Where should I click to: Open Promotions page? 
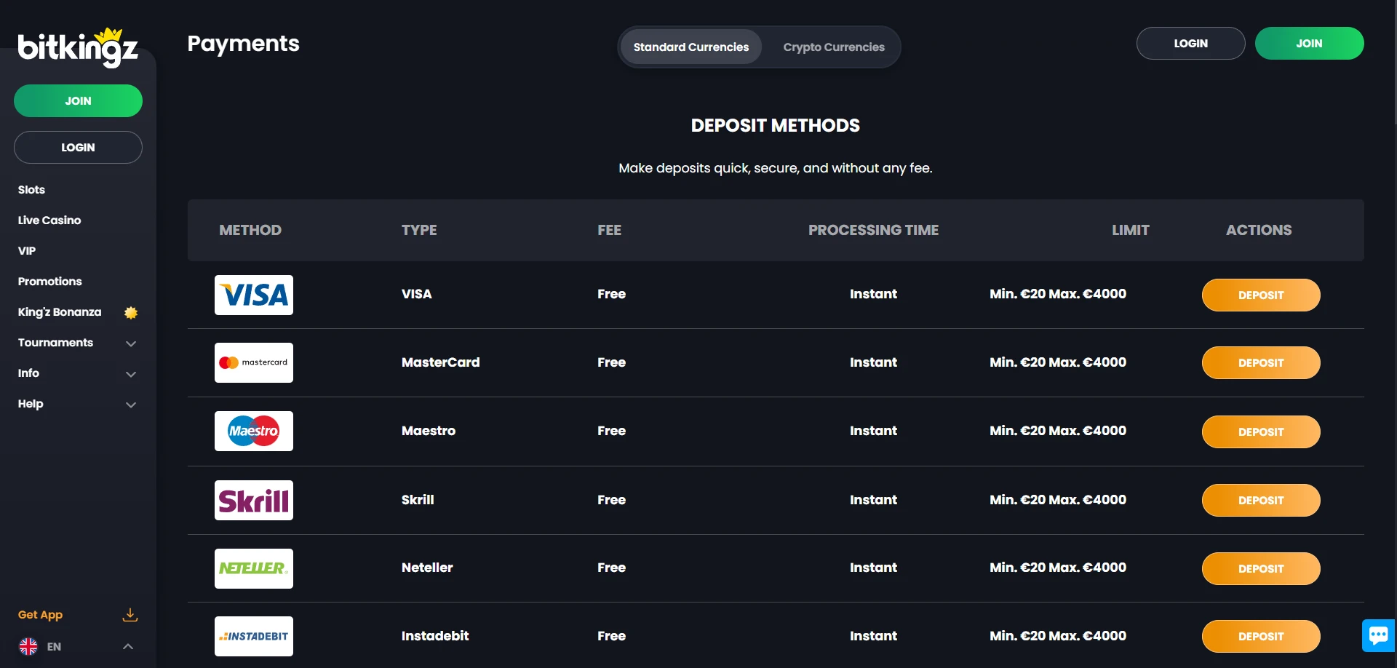click(x=49, y=282)
